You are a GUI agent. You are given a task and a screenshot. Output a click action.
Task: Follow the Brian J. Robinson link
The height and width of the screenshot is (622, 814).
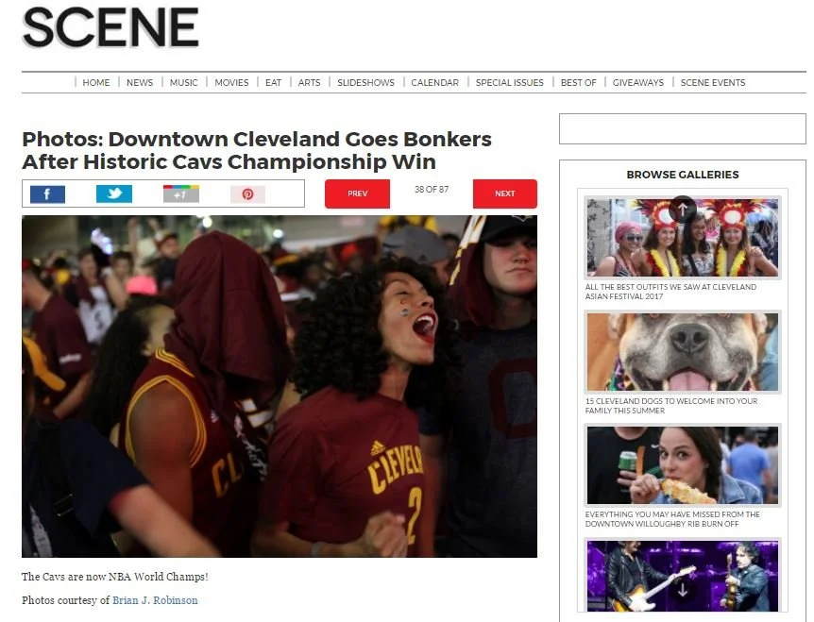pyautogui.click(x=155, y=600)
